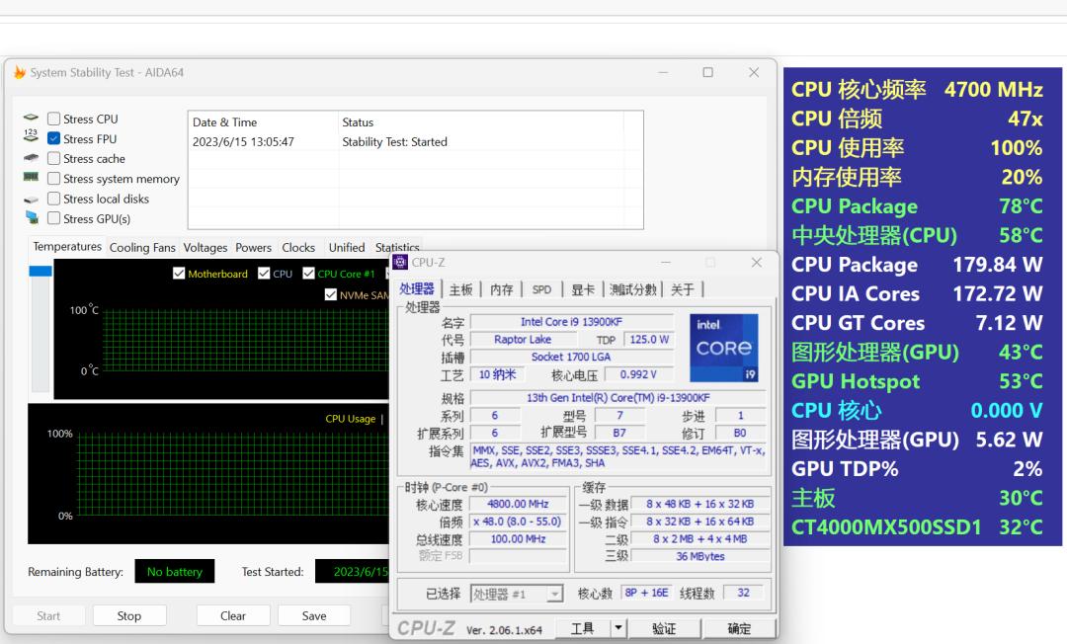Click the cache chip icon
The image size is (1067, 644).
pos(31,158)
